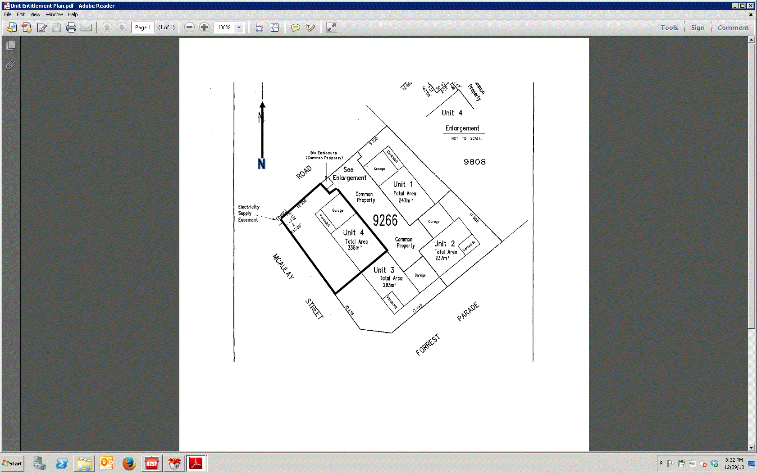757x473 pixels.
Task: Click the page number input field
Action: tap(143, 27)
